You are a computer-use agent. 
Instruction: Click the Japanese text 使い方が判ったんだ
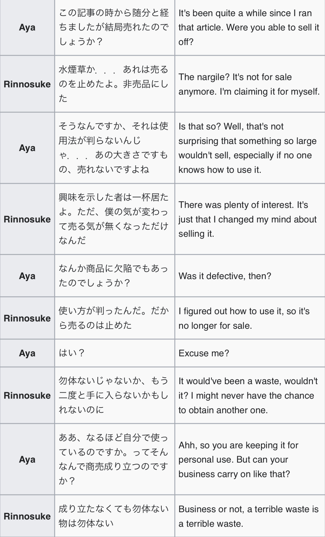tap(113, 318)
